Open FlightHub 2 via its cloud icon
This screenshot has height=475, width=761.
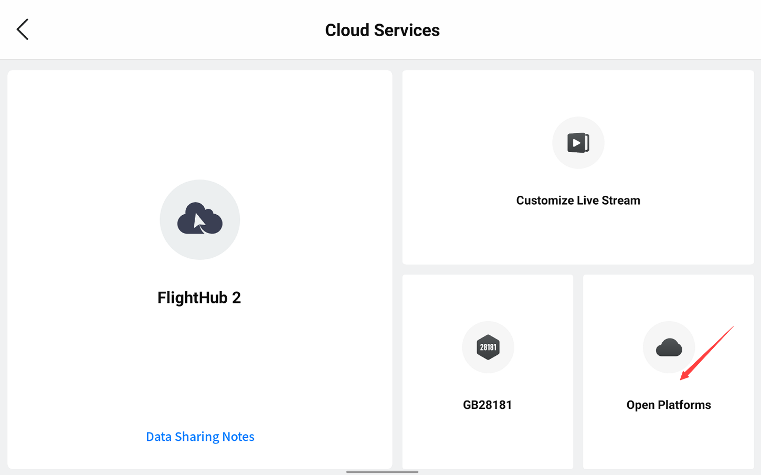coord(199,218)
